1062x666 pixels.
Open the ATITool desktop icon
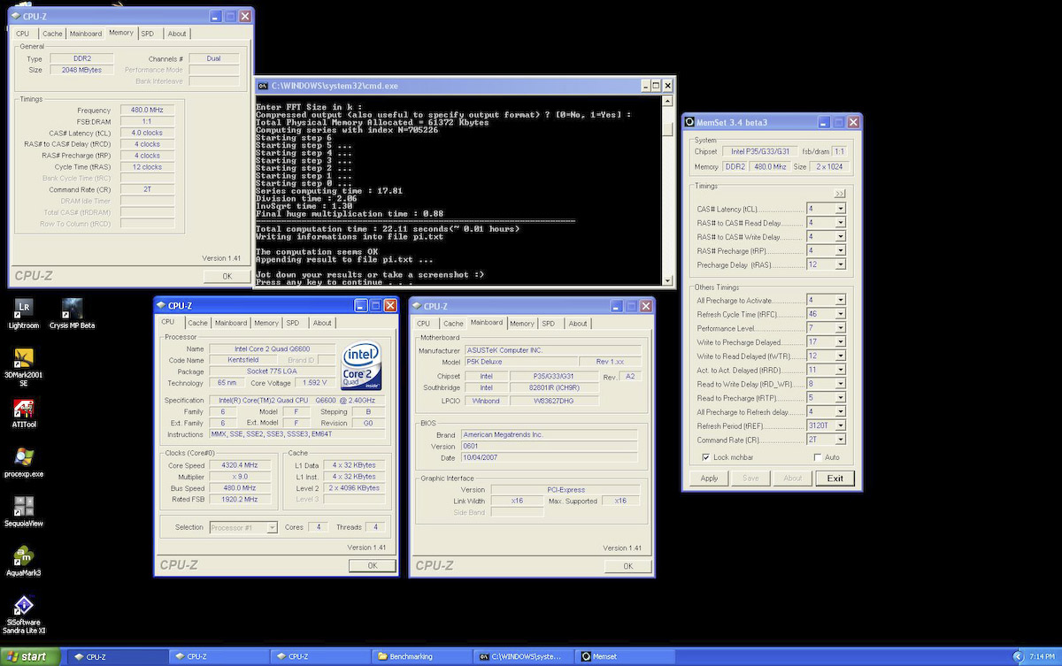coord(24,414)
